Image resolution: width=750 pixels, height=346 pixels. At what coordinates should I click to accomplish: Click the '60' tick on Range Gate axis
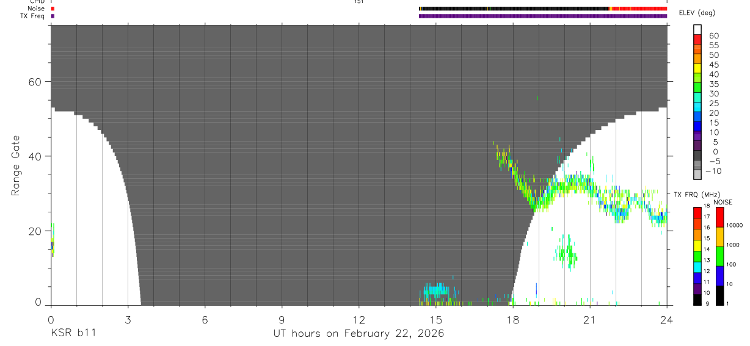(x=35, y=82)
